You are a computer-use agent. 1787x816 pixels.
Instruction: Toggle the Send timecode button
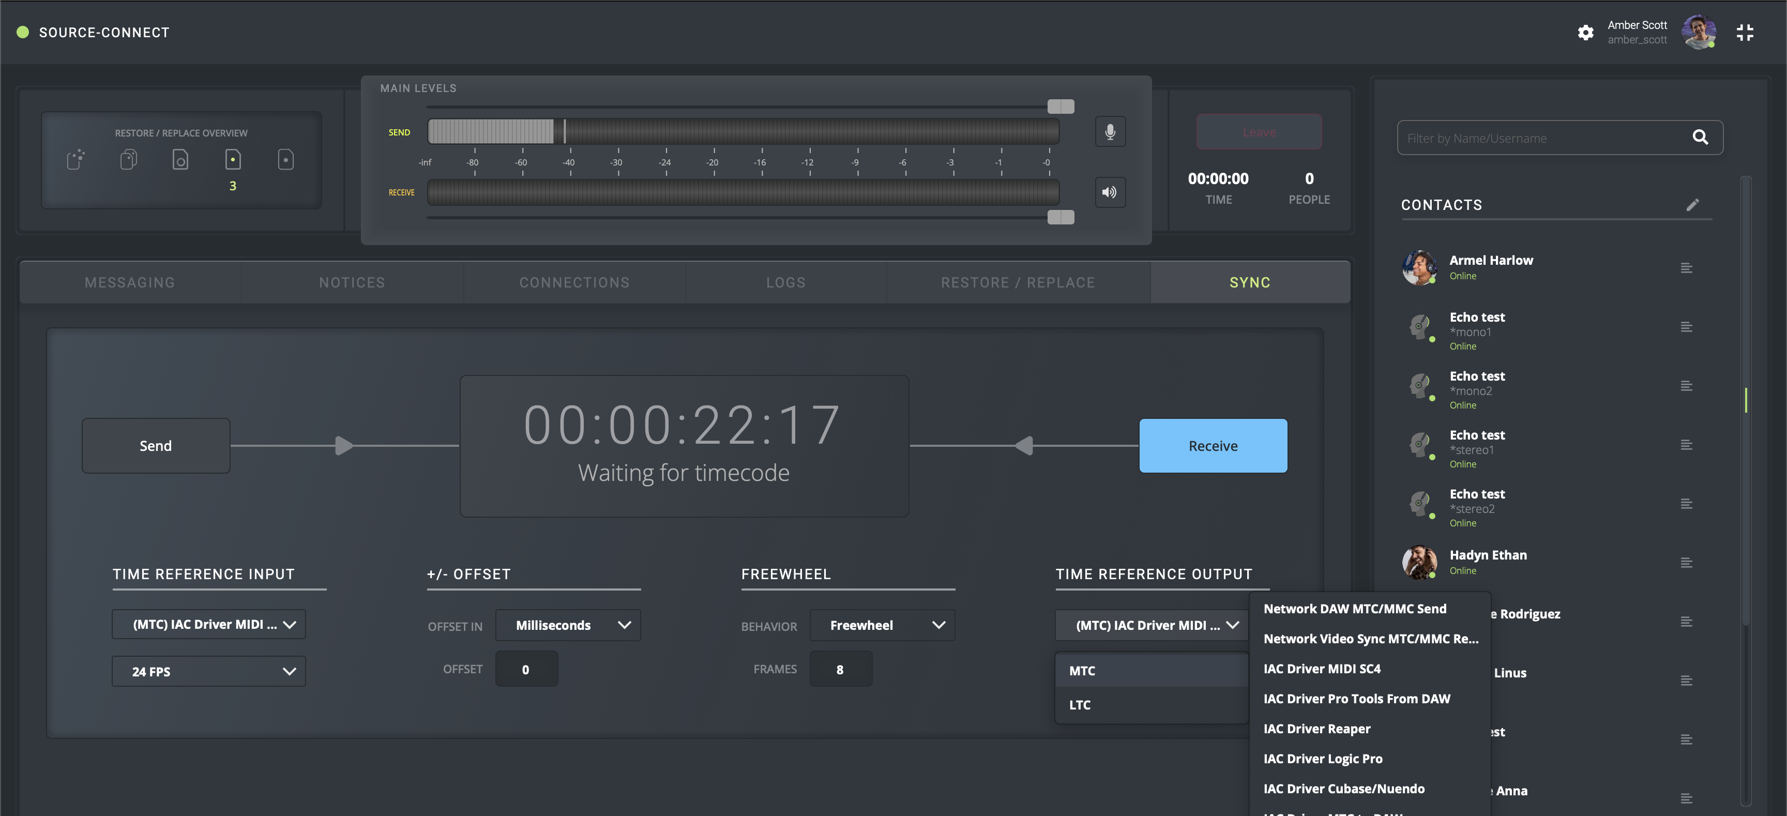[x=156, y=445]
